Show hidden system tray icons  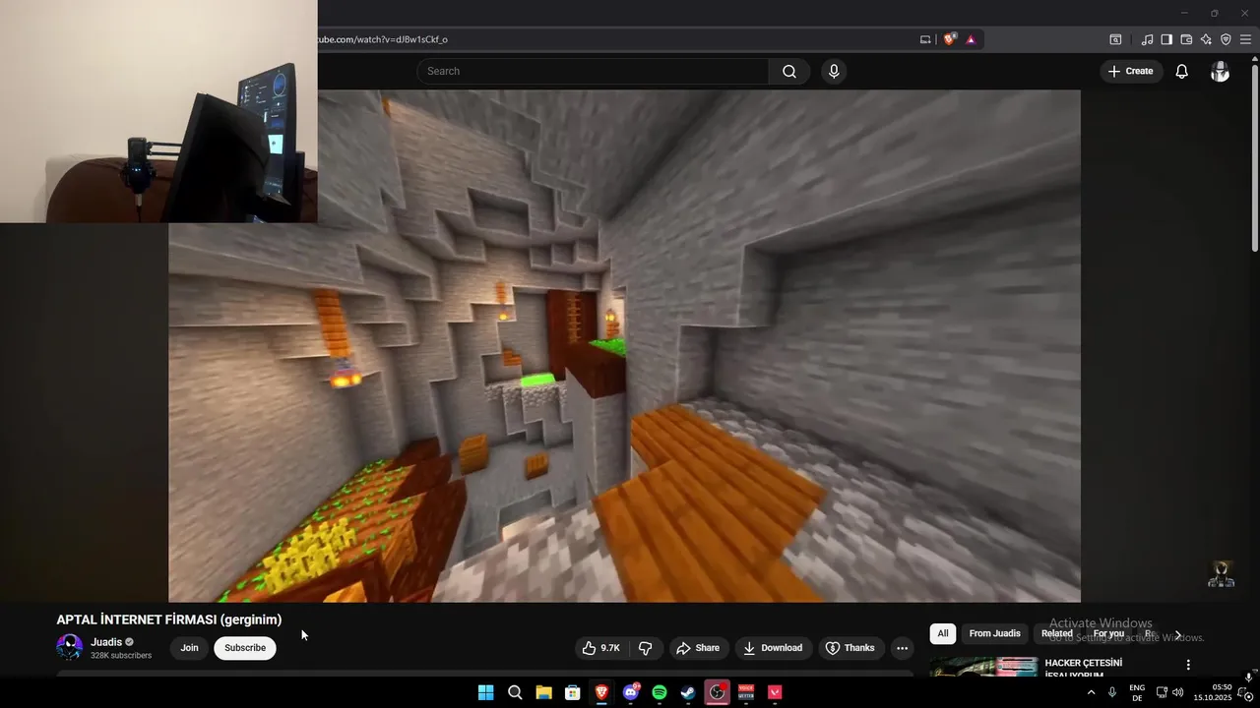(1091, 692)
